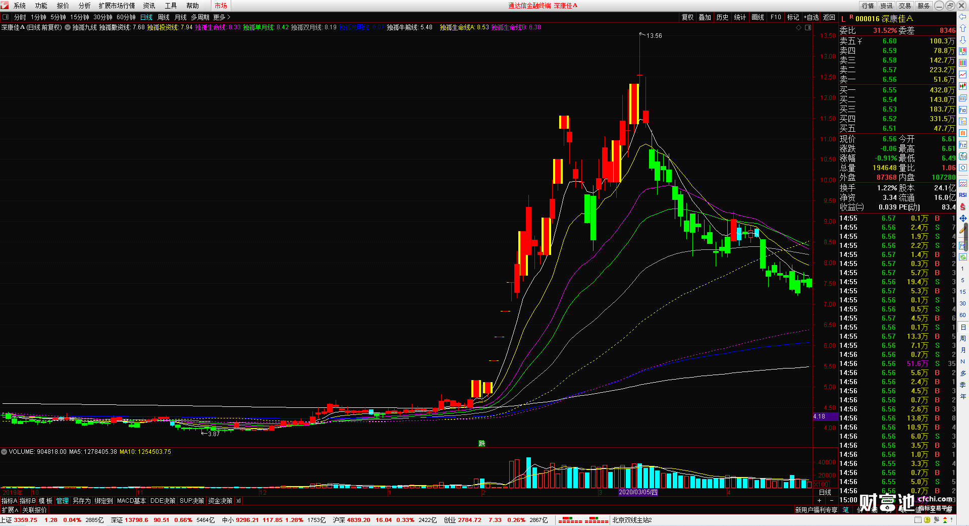Screen dimensions: 969x526
Task: Click the wave lines indicator icon in sidebar
Action: tap(963, 183)
